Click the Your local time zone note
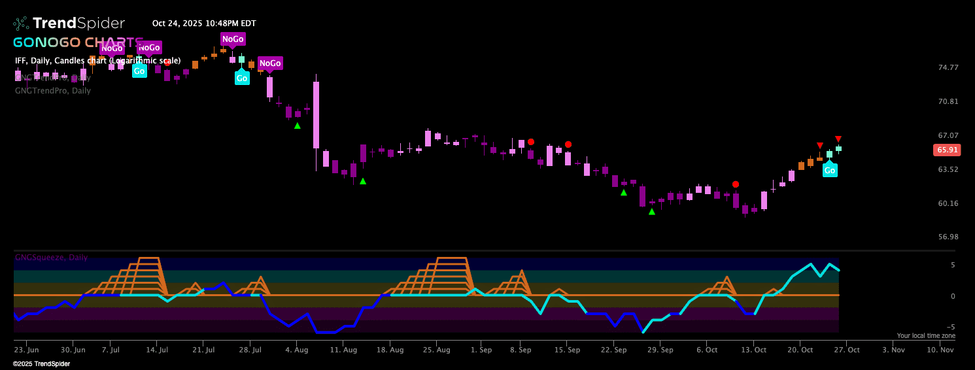Image resolution: width=975 pixels, height=370 pixels. tap(926, 335)
